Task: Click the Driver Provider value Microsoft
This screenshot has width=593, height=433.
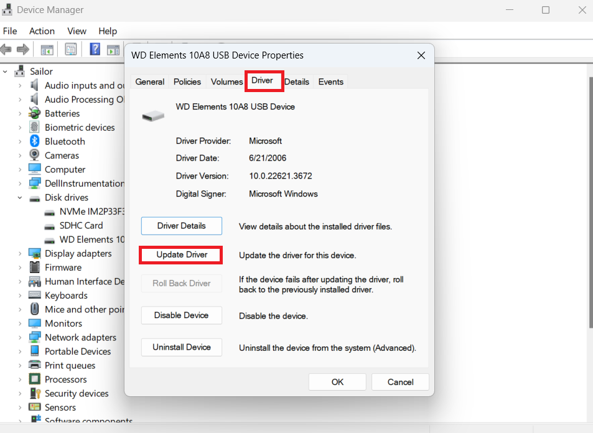Action: (266, 141)
